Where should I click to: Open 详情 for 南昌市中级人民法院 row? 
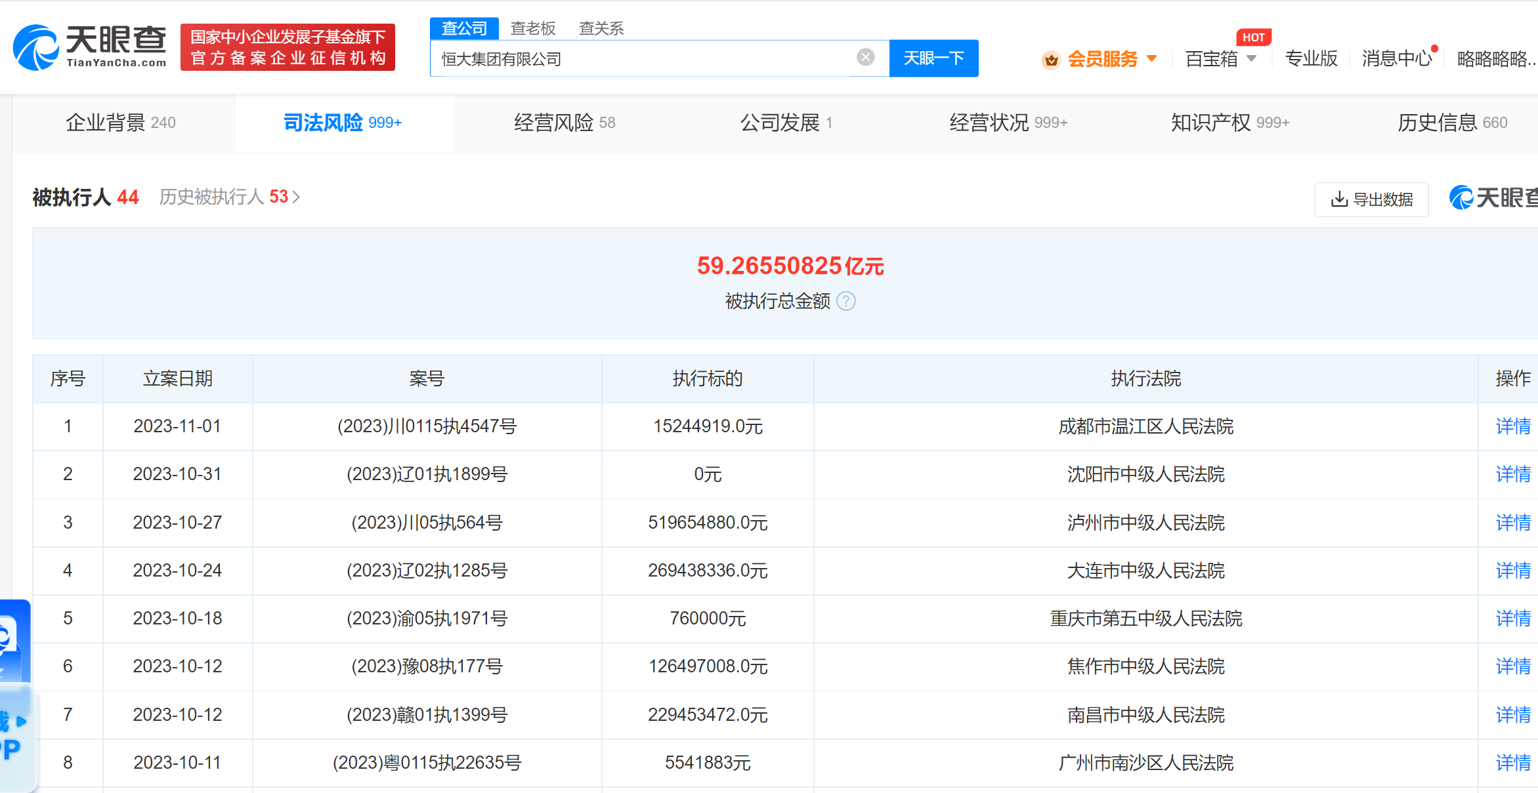1513,715
